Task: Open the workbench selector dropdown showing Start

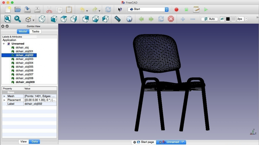Action: [148, 9]
